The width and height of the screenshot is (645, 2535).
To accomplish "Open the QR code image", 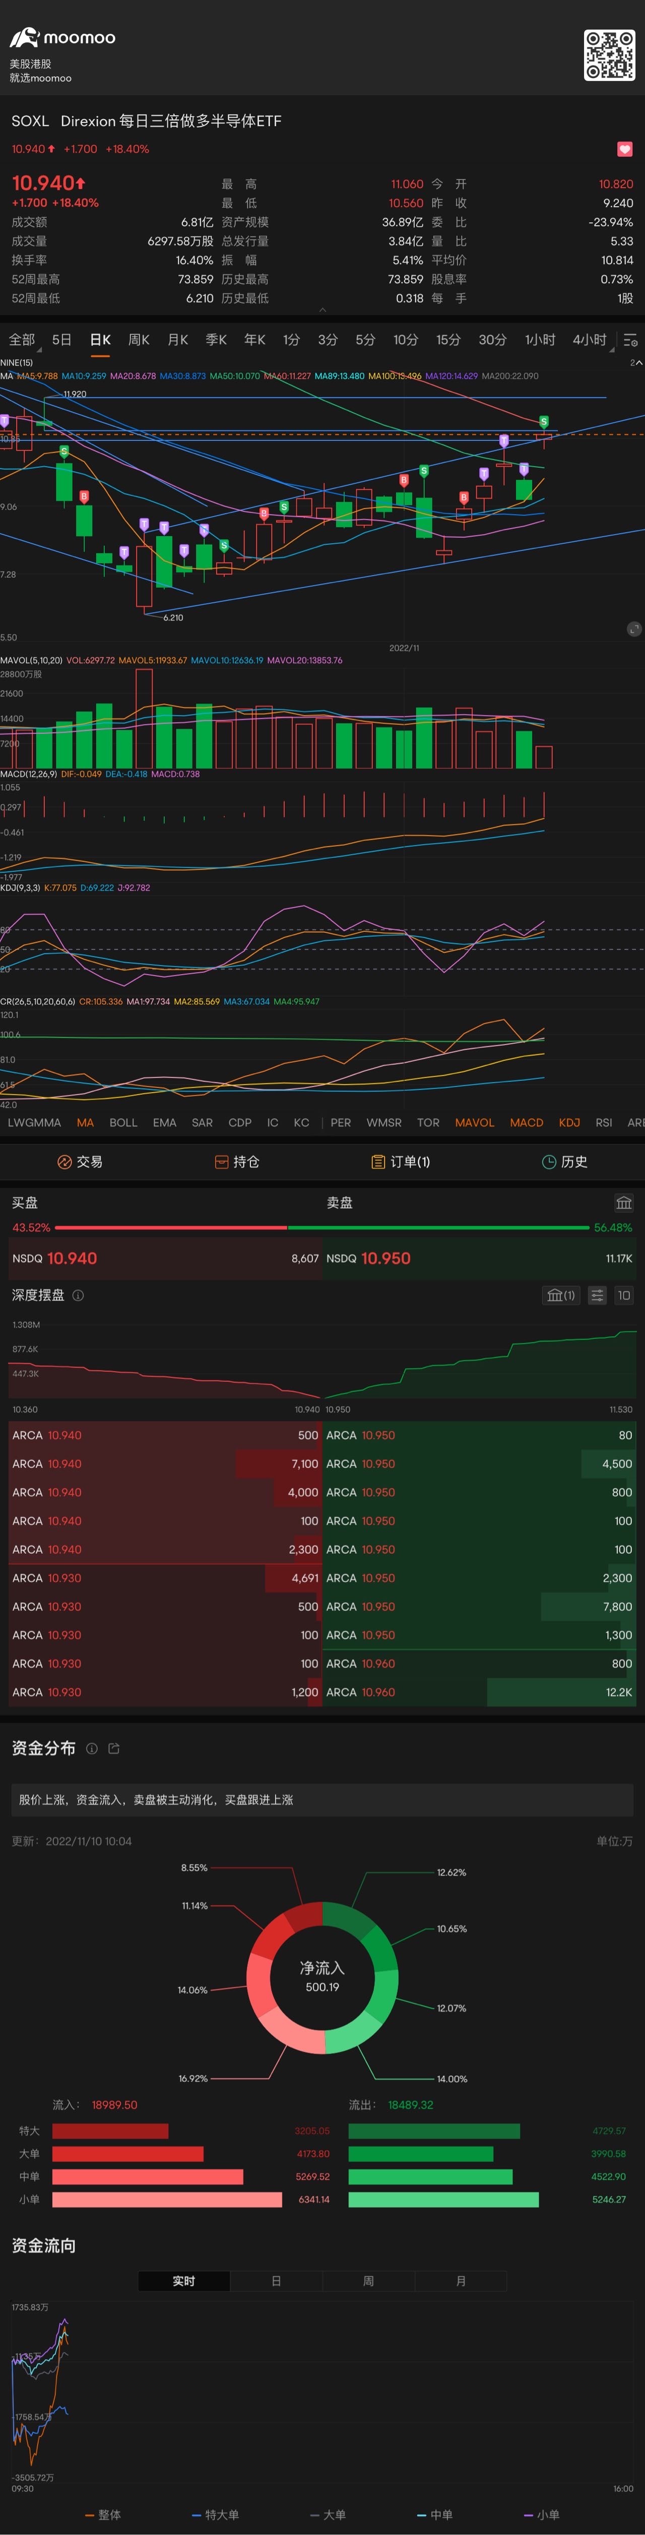I will tap(609, 55).
